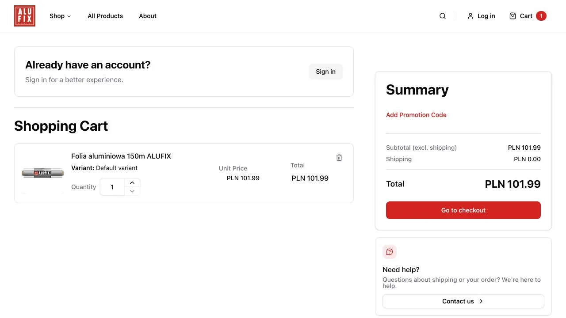This screenshot has width=566, height=318.
Task: Click the Shopping Cart heading
Action: 61,126
